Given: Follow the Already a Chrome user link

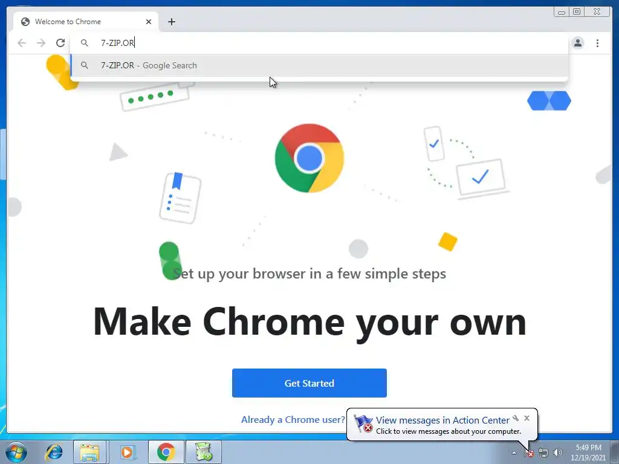Looking at the screenshot, I should point(293,419).
